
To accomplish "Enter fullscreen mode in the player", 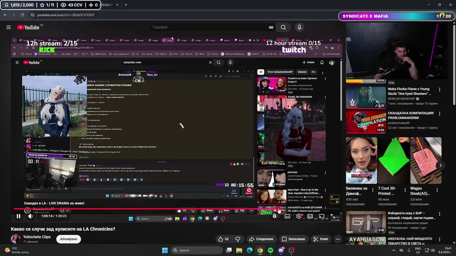I will 332,216.
